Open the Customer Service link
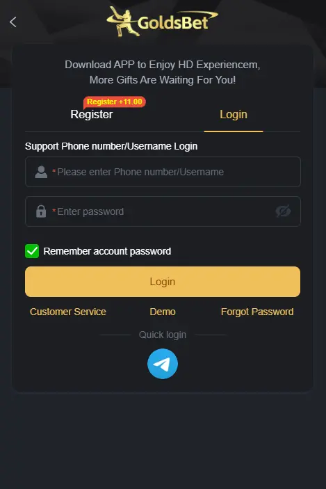The width and height of the screenshot is (326, 489). (x=68, y=312)
